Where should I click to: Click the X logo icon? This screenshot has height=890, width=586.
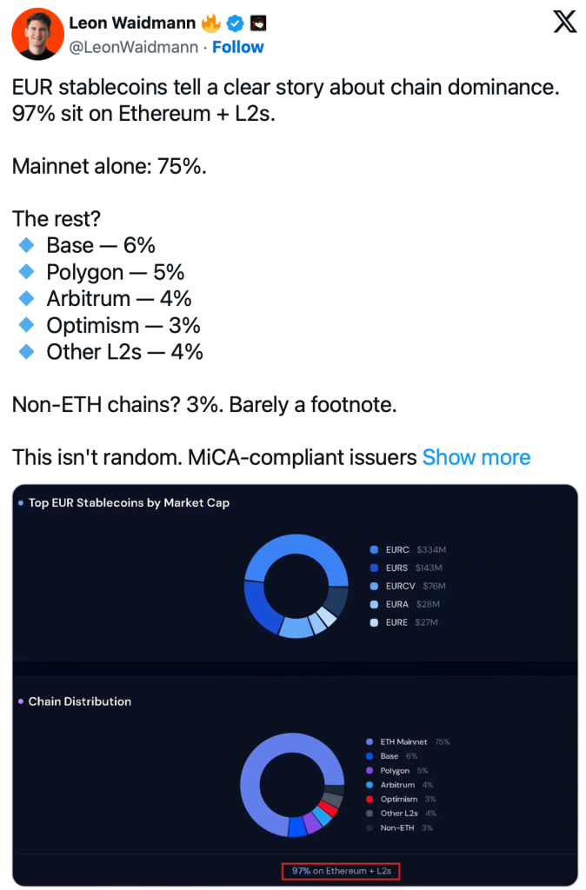(564, 23)
